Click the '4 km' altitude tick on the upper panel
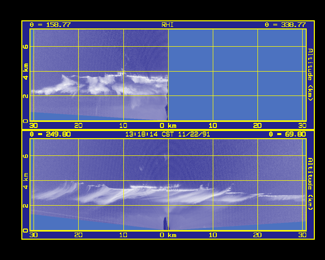This screenshot has width=325, height=260. (26, 72)
